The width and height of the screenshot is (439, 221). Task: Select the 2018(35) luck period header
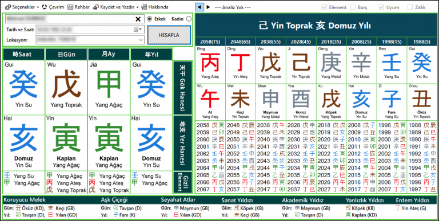coord(331,42)
